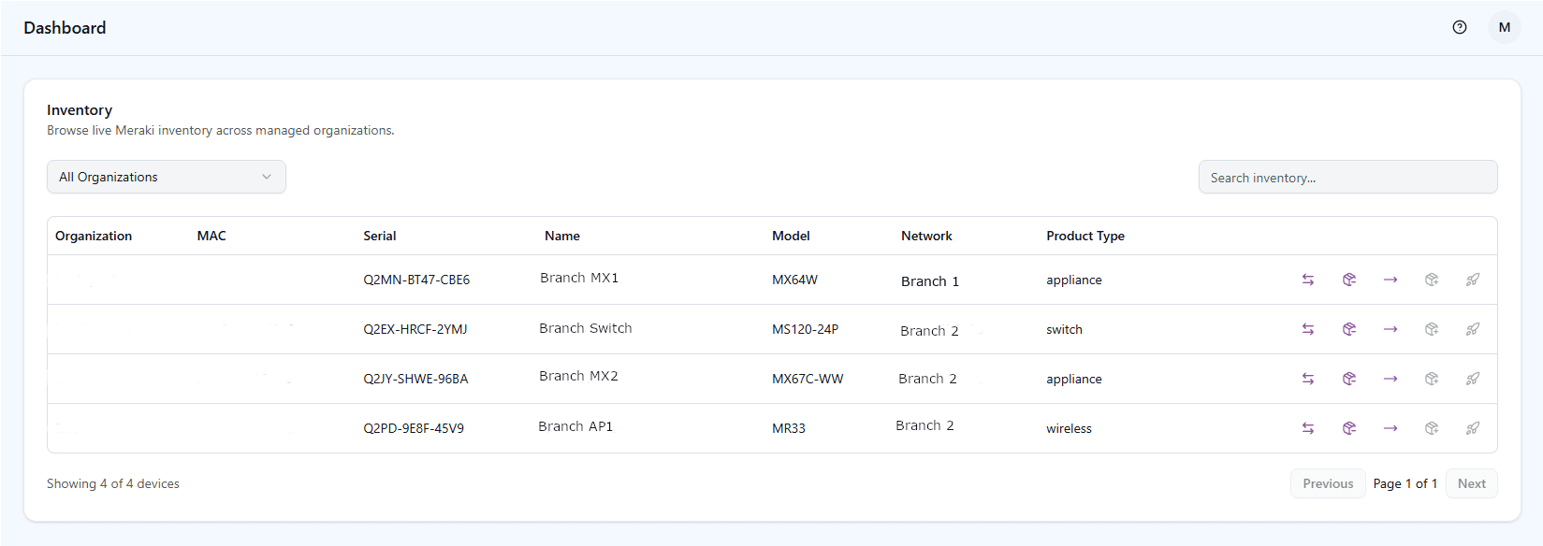Viewport: 1543px width, 546px height.
Task: Click package-minus icon for Branch Switch row
Action: coord(1349,329)
